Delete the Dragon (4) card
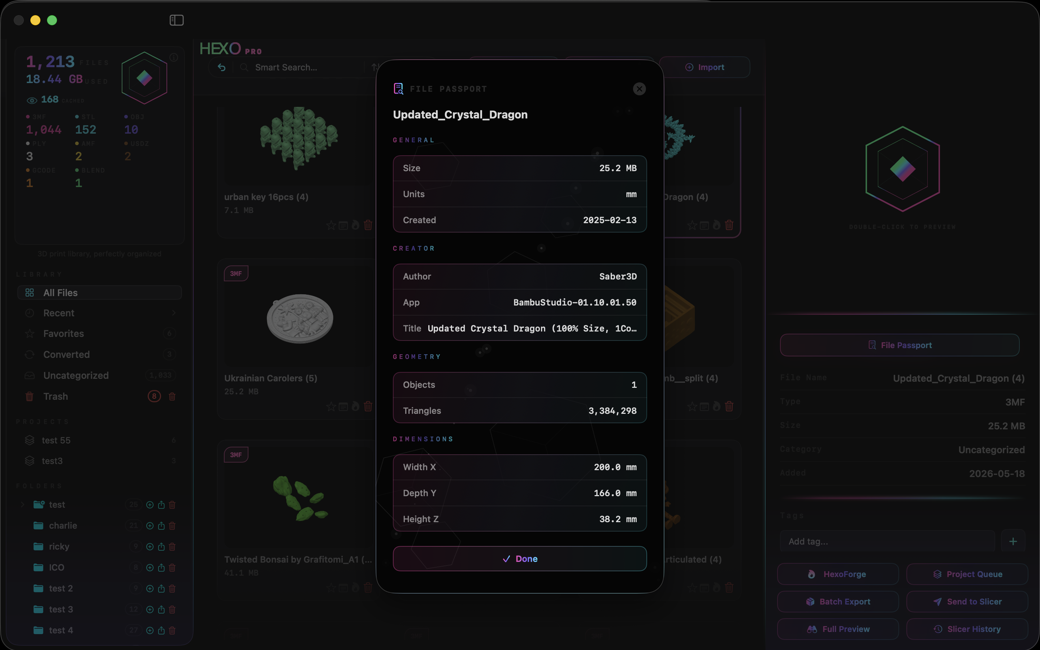 (729, 225)
